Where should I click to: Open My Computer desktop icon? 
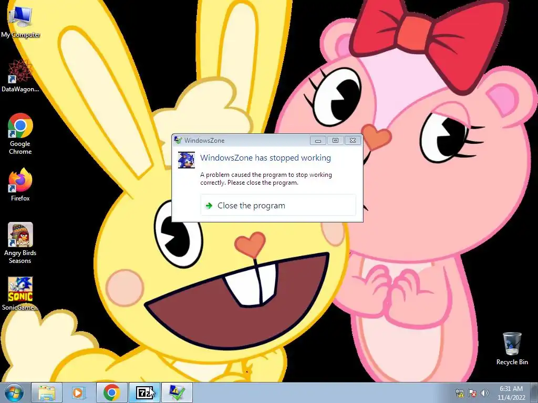tap(20, 21)
